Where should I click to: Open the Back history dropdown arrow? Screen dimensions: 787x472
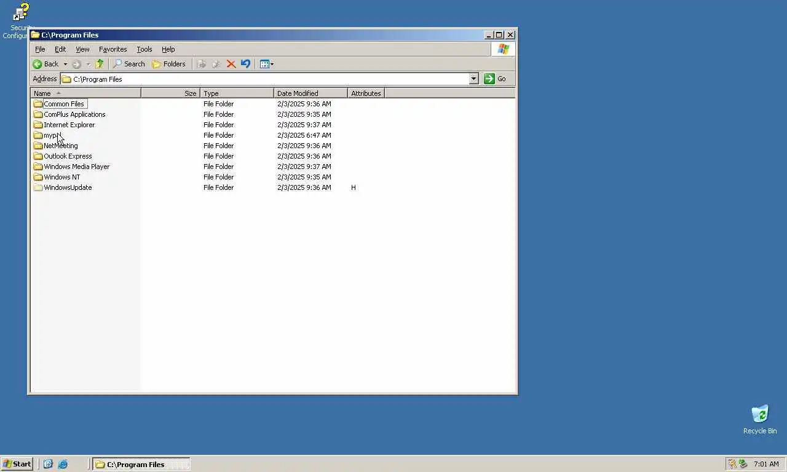pos(65,64)
